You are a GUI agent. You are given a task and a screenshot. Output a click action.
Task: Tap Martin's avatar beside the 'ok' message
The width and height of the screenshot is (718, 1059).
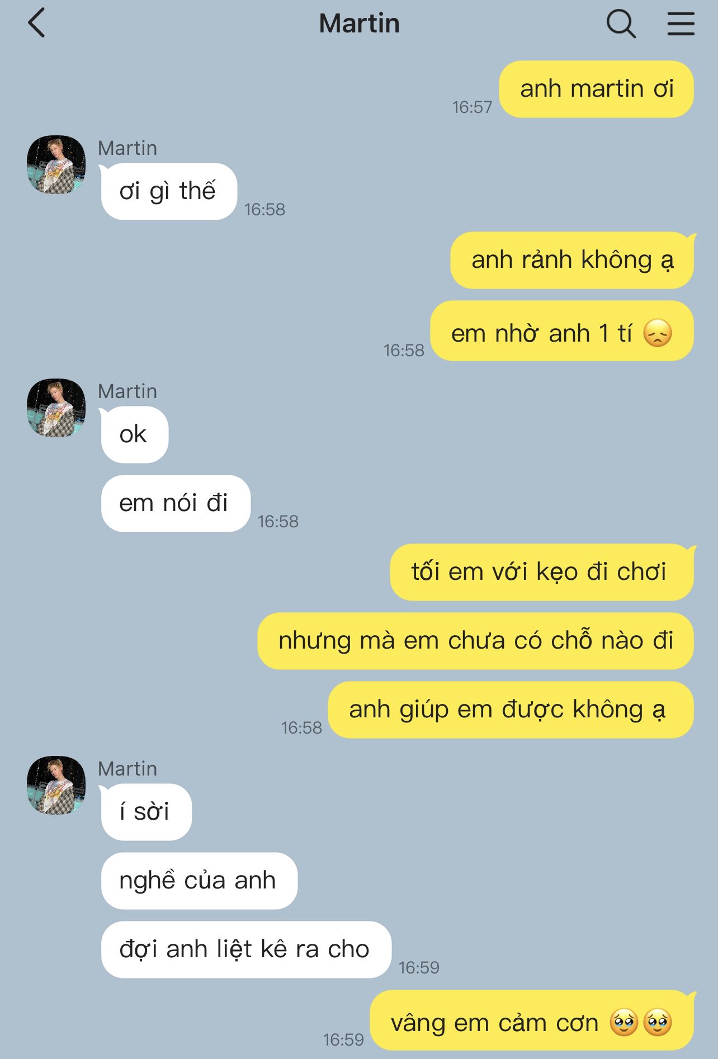click(56, 408)
